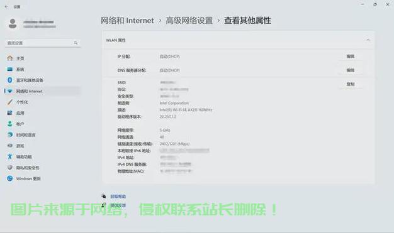Click the 2402/1201 (Mbps) link speed value
Screen dimensions: 394x233
point(174,144)
